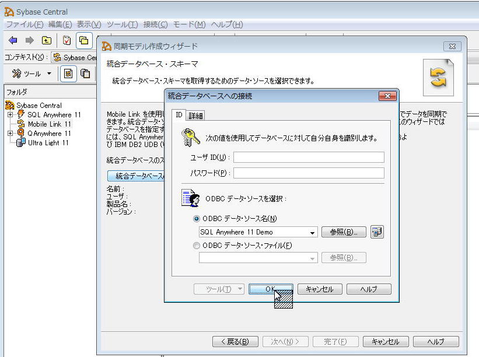
Task: Open the 接続 menu
Action: [x=155, y=24]
